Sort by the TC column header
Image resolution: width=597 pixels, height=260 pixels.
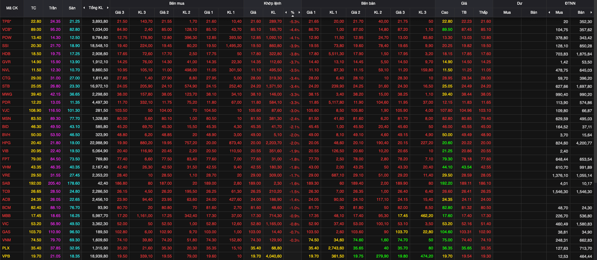[x=34, y=8]
